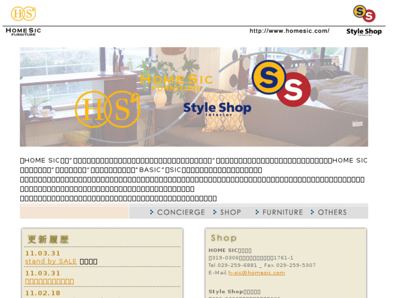The image size is (398, 298).
Task: Click the Style Shop wordmark in header
Action: (364, 32)
